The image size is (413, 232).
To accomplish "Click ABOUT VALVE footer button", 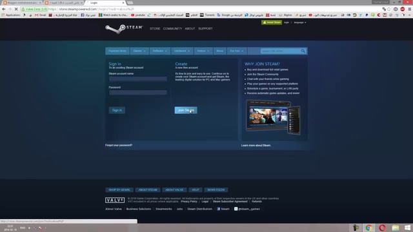I will (174, 189).
